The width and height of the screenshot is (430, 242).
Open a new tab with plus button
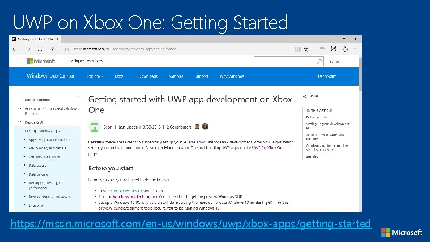[65, 39]
